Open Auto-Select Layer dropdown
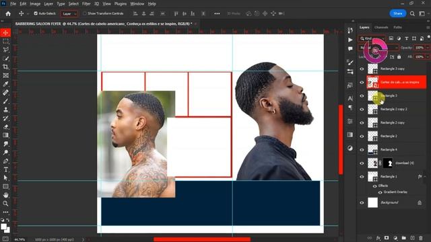This screenshot has width=431, height=242. [x=69, y=13]
